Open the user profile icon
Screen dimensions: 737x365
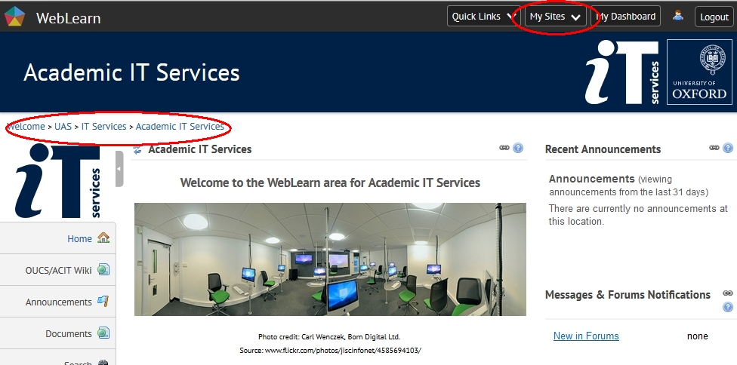coord(678,16)
